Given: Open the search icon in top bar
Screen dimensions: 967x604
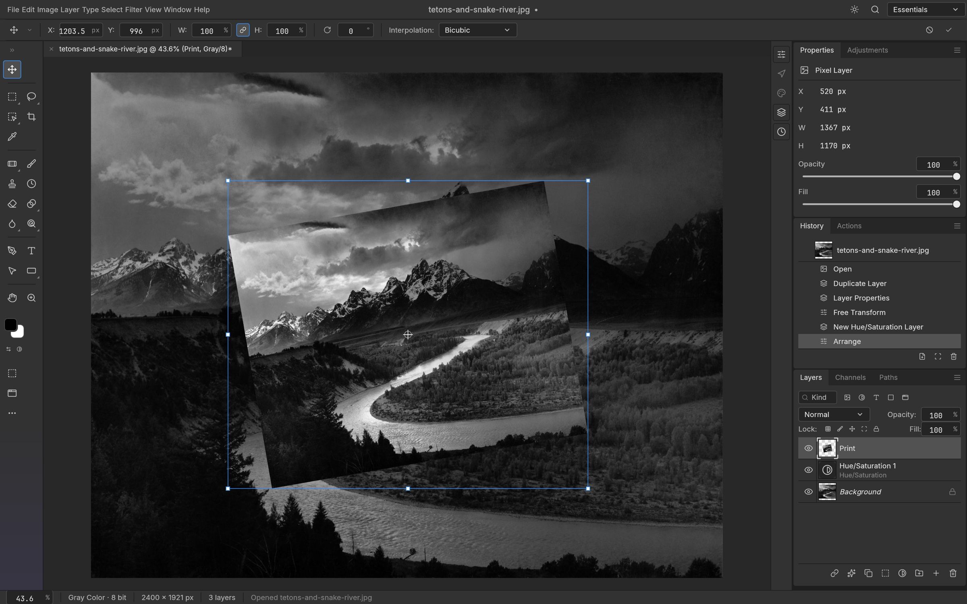Looking at the screenshot, I should pyautogui.click(x=875, y=10).
